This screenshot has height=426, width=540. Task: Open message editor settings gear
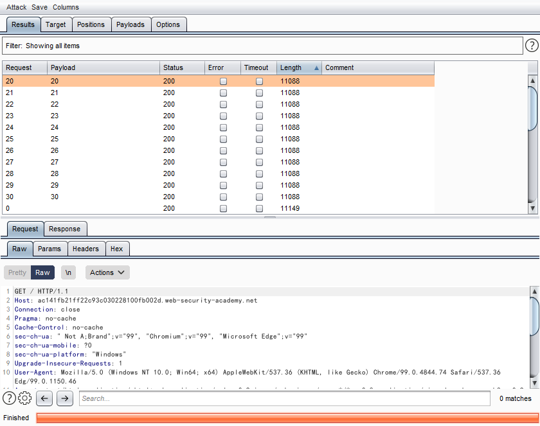tap(24, 398)
